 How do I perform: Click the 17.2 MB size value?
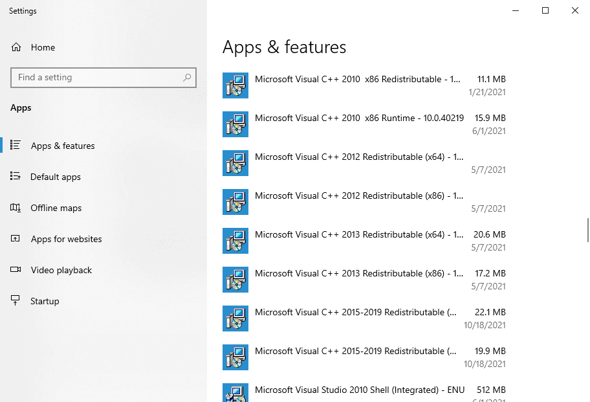pos(490,273)
